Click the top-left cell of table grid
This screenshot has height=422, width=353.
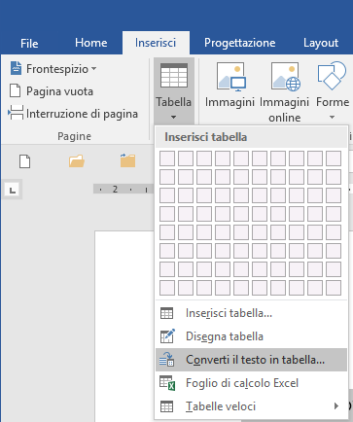click(x=167, y=158)
